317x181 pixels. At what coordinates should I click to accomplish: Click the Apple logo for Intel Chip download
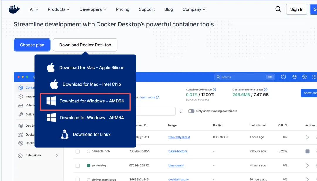point(54,84)
